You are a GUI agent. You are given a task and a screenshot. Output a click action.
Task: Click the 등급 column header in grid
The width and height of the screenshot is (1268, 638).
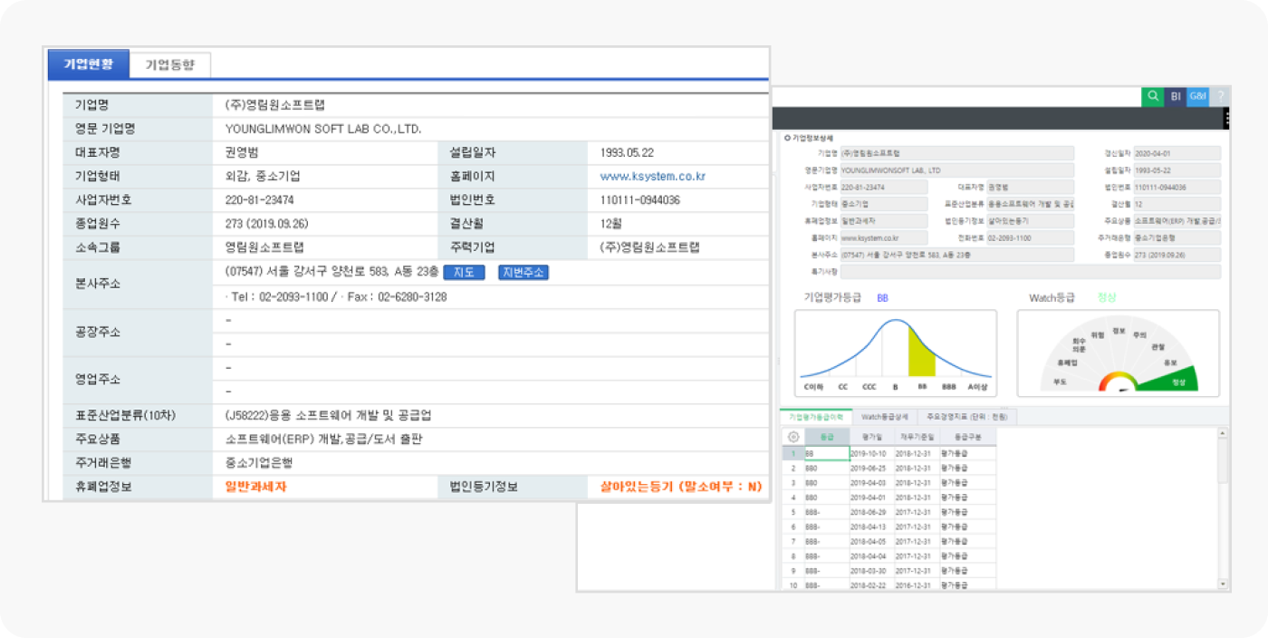(x=826, y=437)
